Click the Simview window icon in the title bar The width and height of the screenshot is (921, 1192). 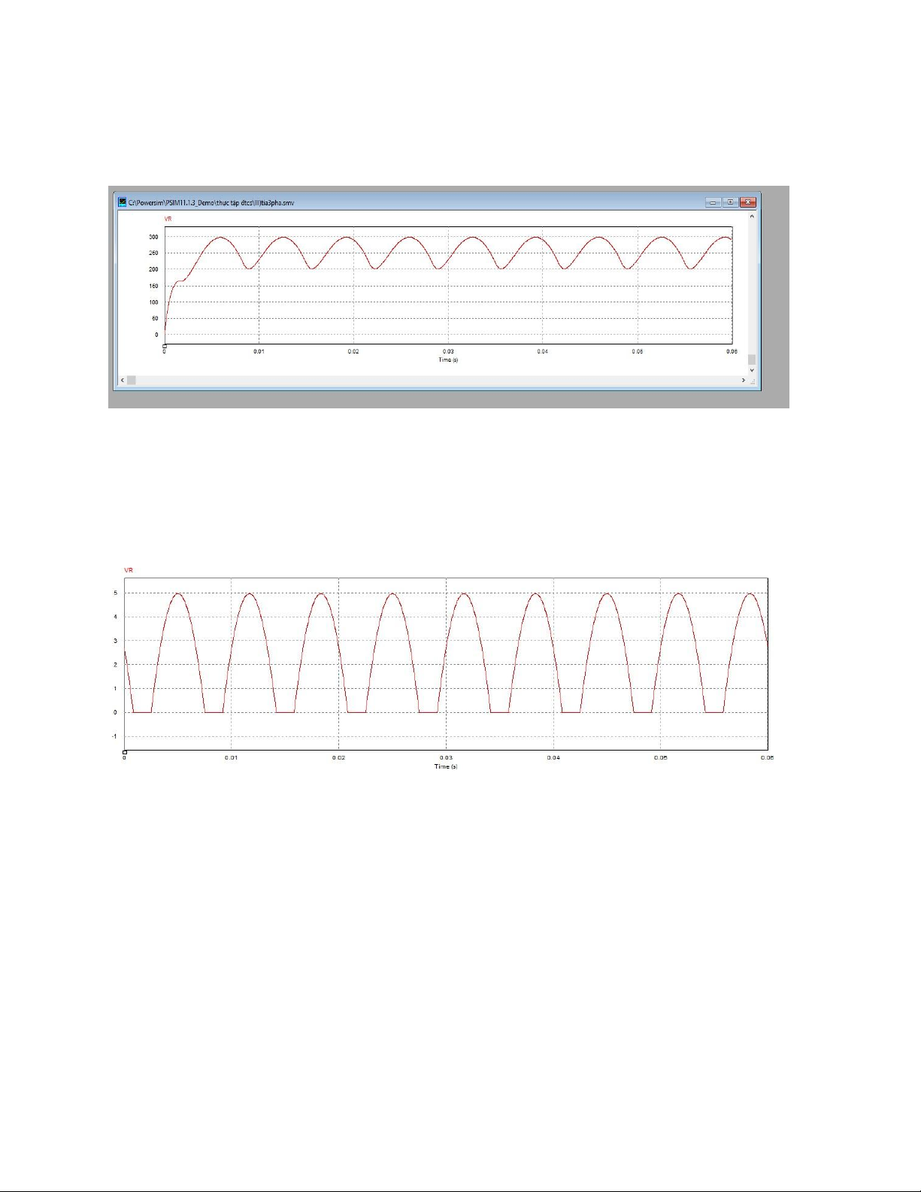click(123, 202)
